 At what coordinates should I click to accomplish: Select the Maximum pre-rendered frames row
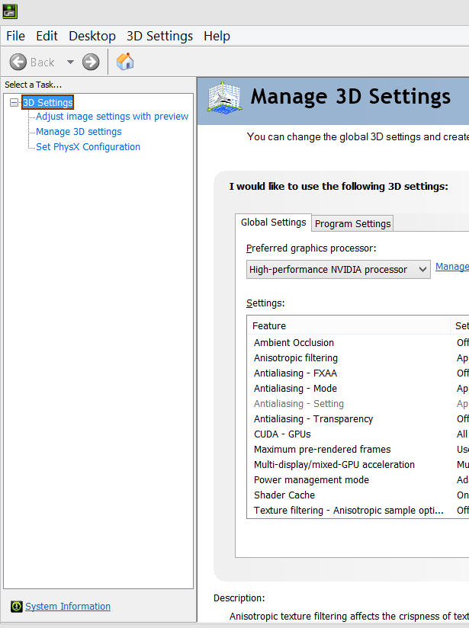pyautogui.click(x=358, y=450)
